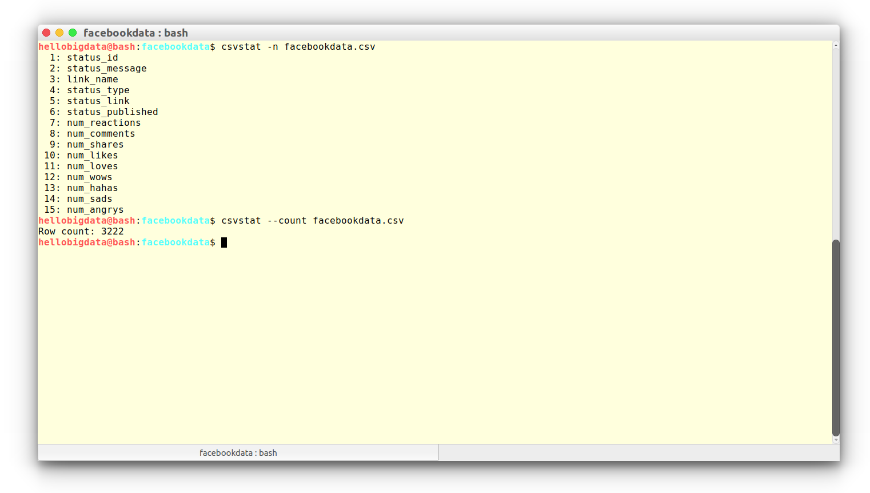
Task: Click the 'num_shares' column name
Action: [x=95, y=145]
